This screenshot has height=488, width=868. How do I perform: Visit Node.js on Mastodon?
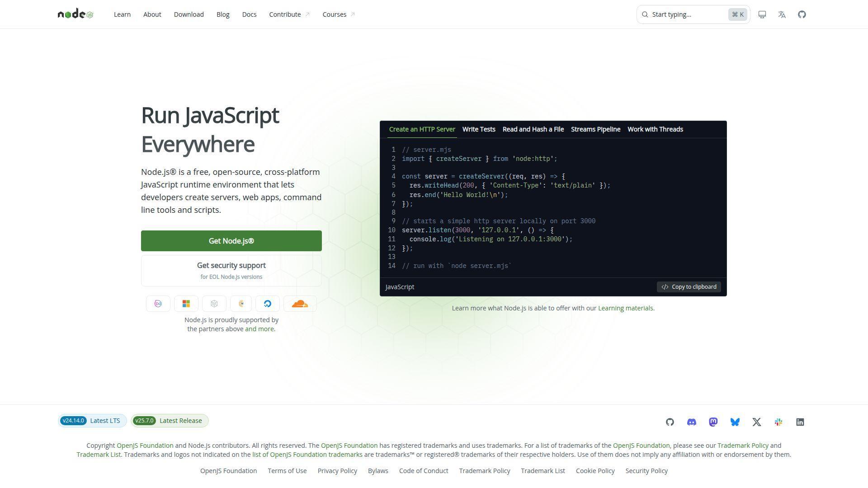click(x=713, y=422)
